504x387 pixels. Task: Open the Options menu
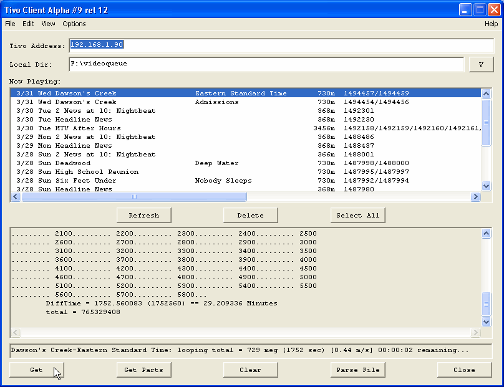tap(74, 24)
